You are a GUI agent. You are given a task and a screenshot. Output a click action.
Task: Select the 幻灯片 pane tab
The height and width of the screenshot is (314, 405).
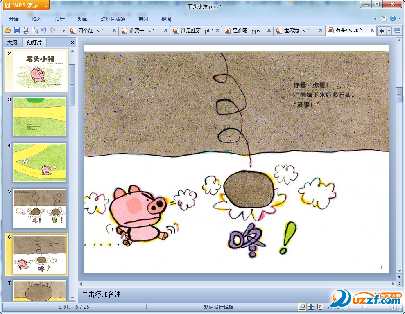(x=34, y=42)
